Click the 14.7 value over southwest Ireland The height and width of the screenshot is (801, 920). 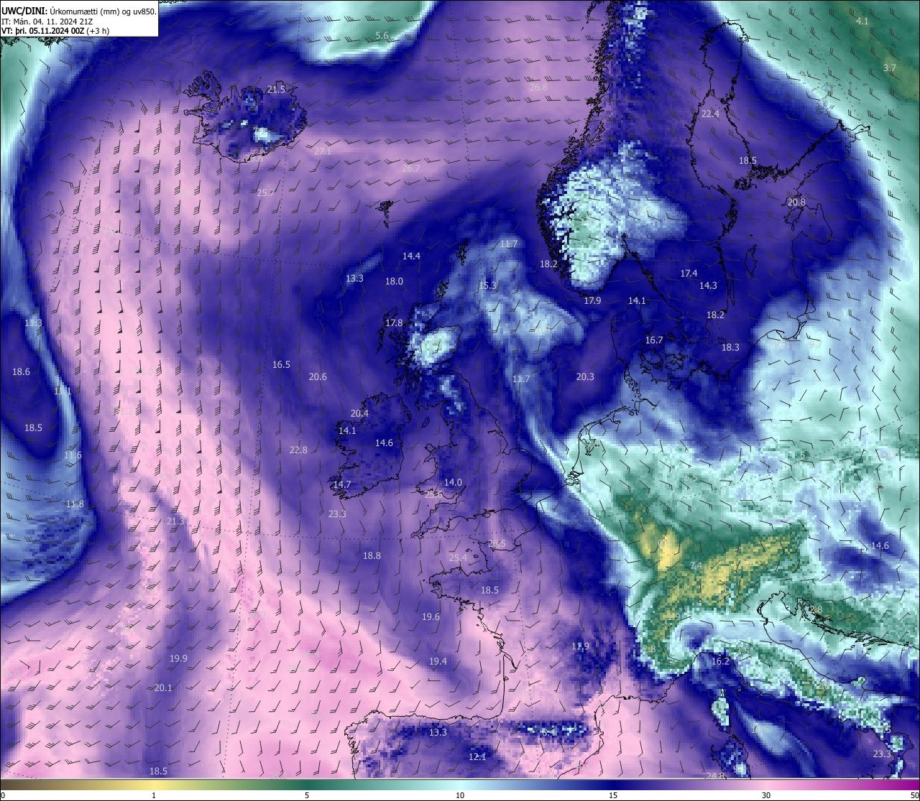[x=342, y=484]
